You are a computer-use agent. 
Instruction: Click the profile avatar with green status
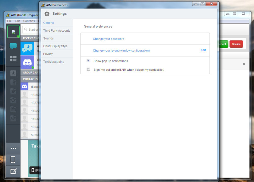(x=14, y=32)
